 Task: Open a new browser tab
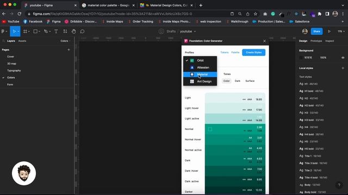tap(201, 5)
